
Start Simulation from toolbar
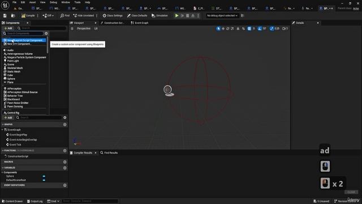160,15
